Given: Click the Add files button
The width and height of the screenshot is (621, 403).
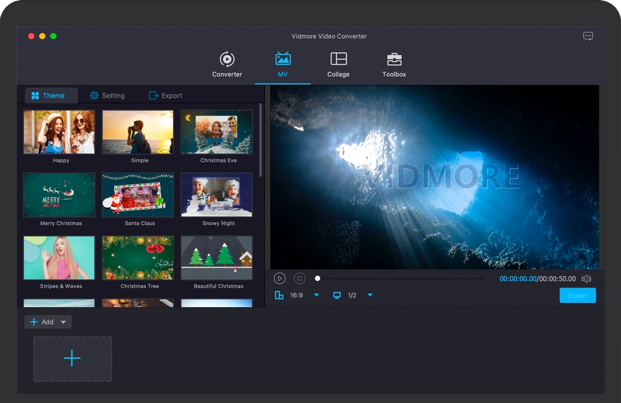Looking at the screenshot, I should 42,322.
